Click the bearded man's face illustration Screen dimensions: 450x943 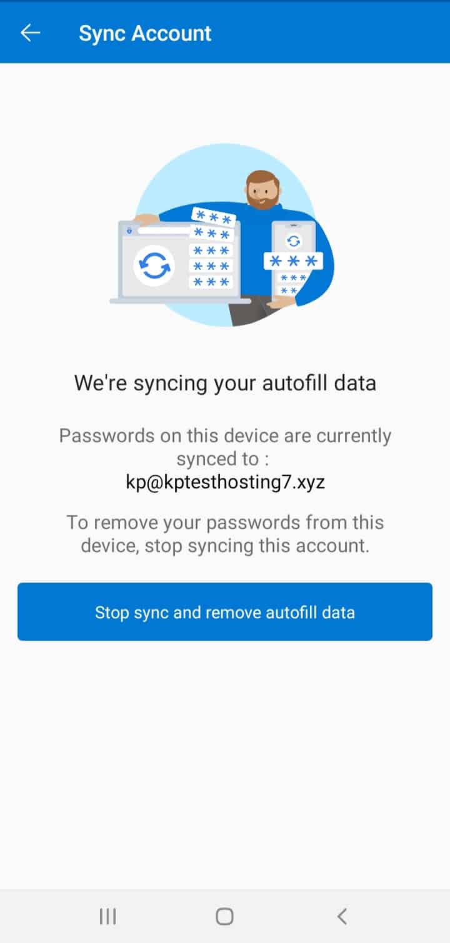pos(262,190)
